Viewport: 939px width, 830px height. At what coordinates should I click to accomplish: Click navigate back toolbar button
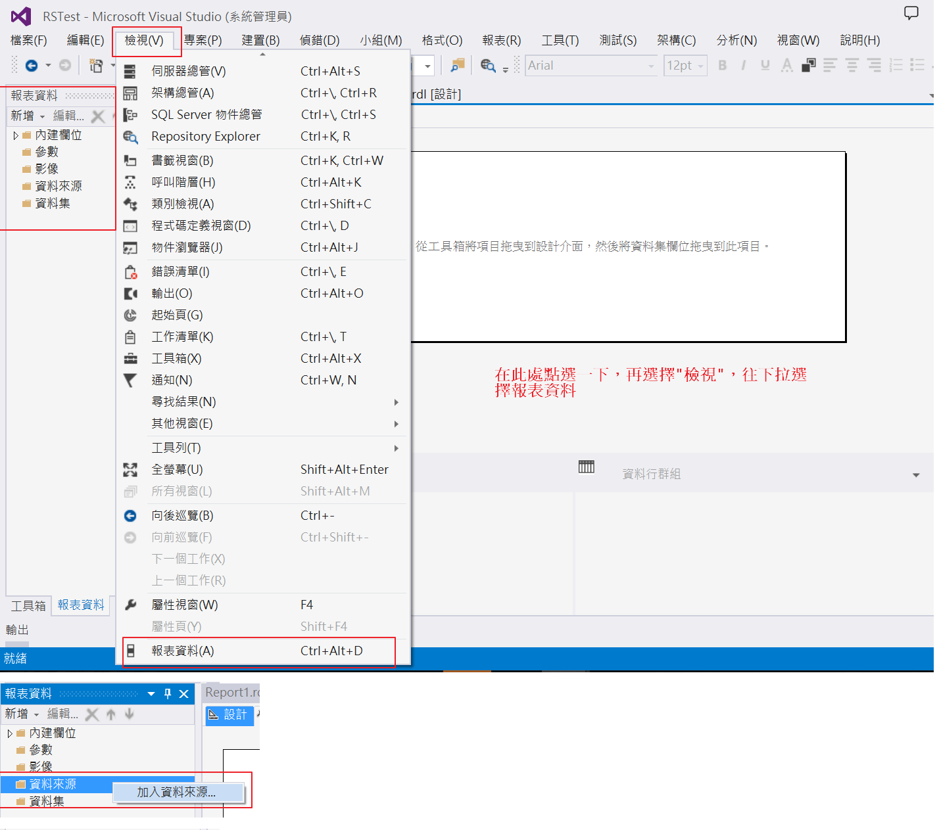(31, 65)
